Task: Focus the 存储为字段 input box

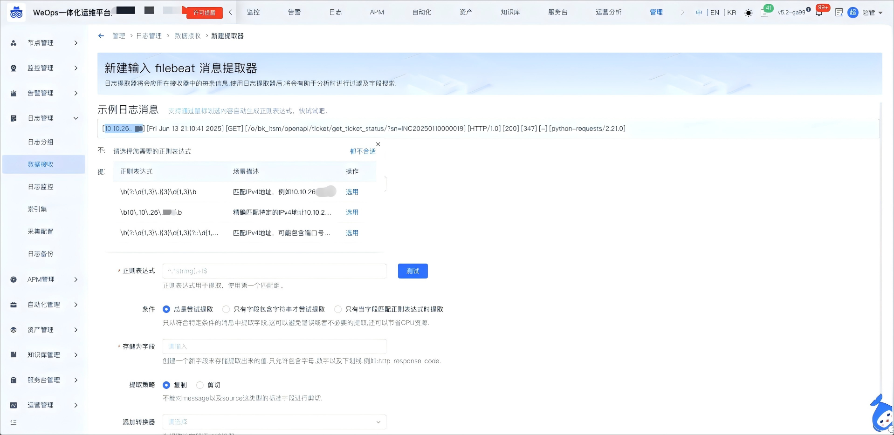Action: click(274, 346)
